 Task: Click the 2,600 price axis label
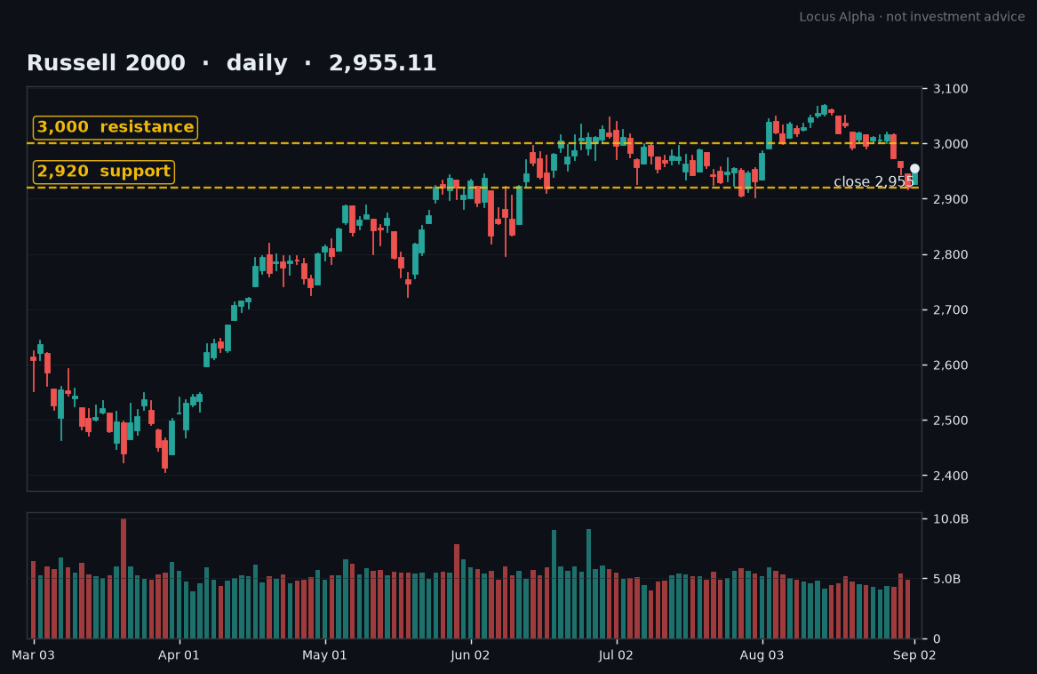(951, 365)
